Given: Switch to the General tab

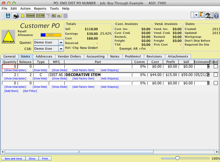Looking at the screenshot, I should click(9, 57).
